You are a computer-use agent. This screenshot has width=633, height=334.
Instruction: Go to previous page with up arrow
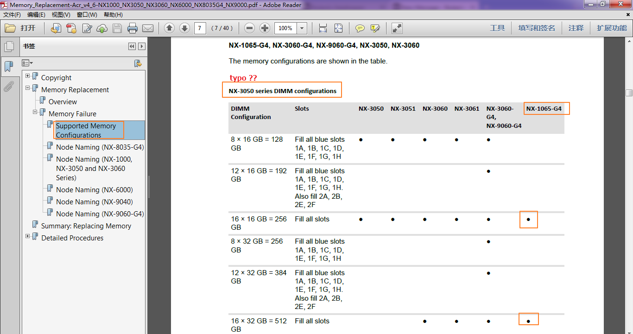(170, 28)
